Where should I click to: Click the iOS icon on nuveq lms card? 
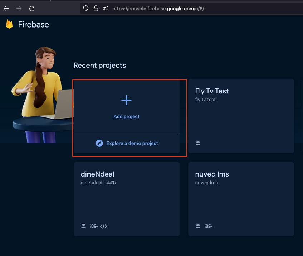tap(208, 226)
